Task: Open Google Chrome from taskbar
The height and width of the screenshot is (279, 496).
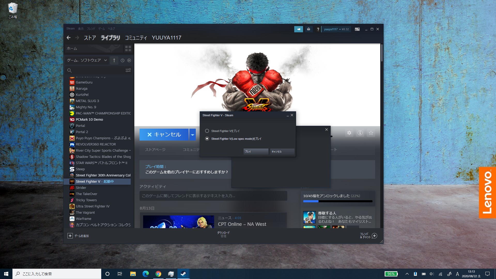Action: tap(158, 274)
